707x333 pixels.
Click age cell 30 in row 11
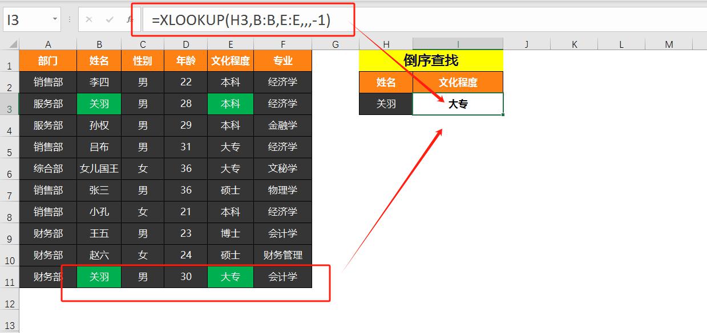pos(186,277)
